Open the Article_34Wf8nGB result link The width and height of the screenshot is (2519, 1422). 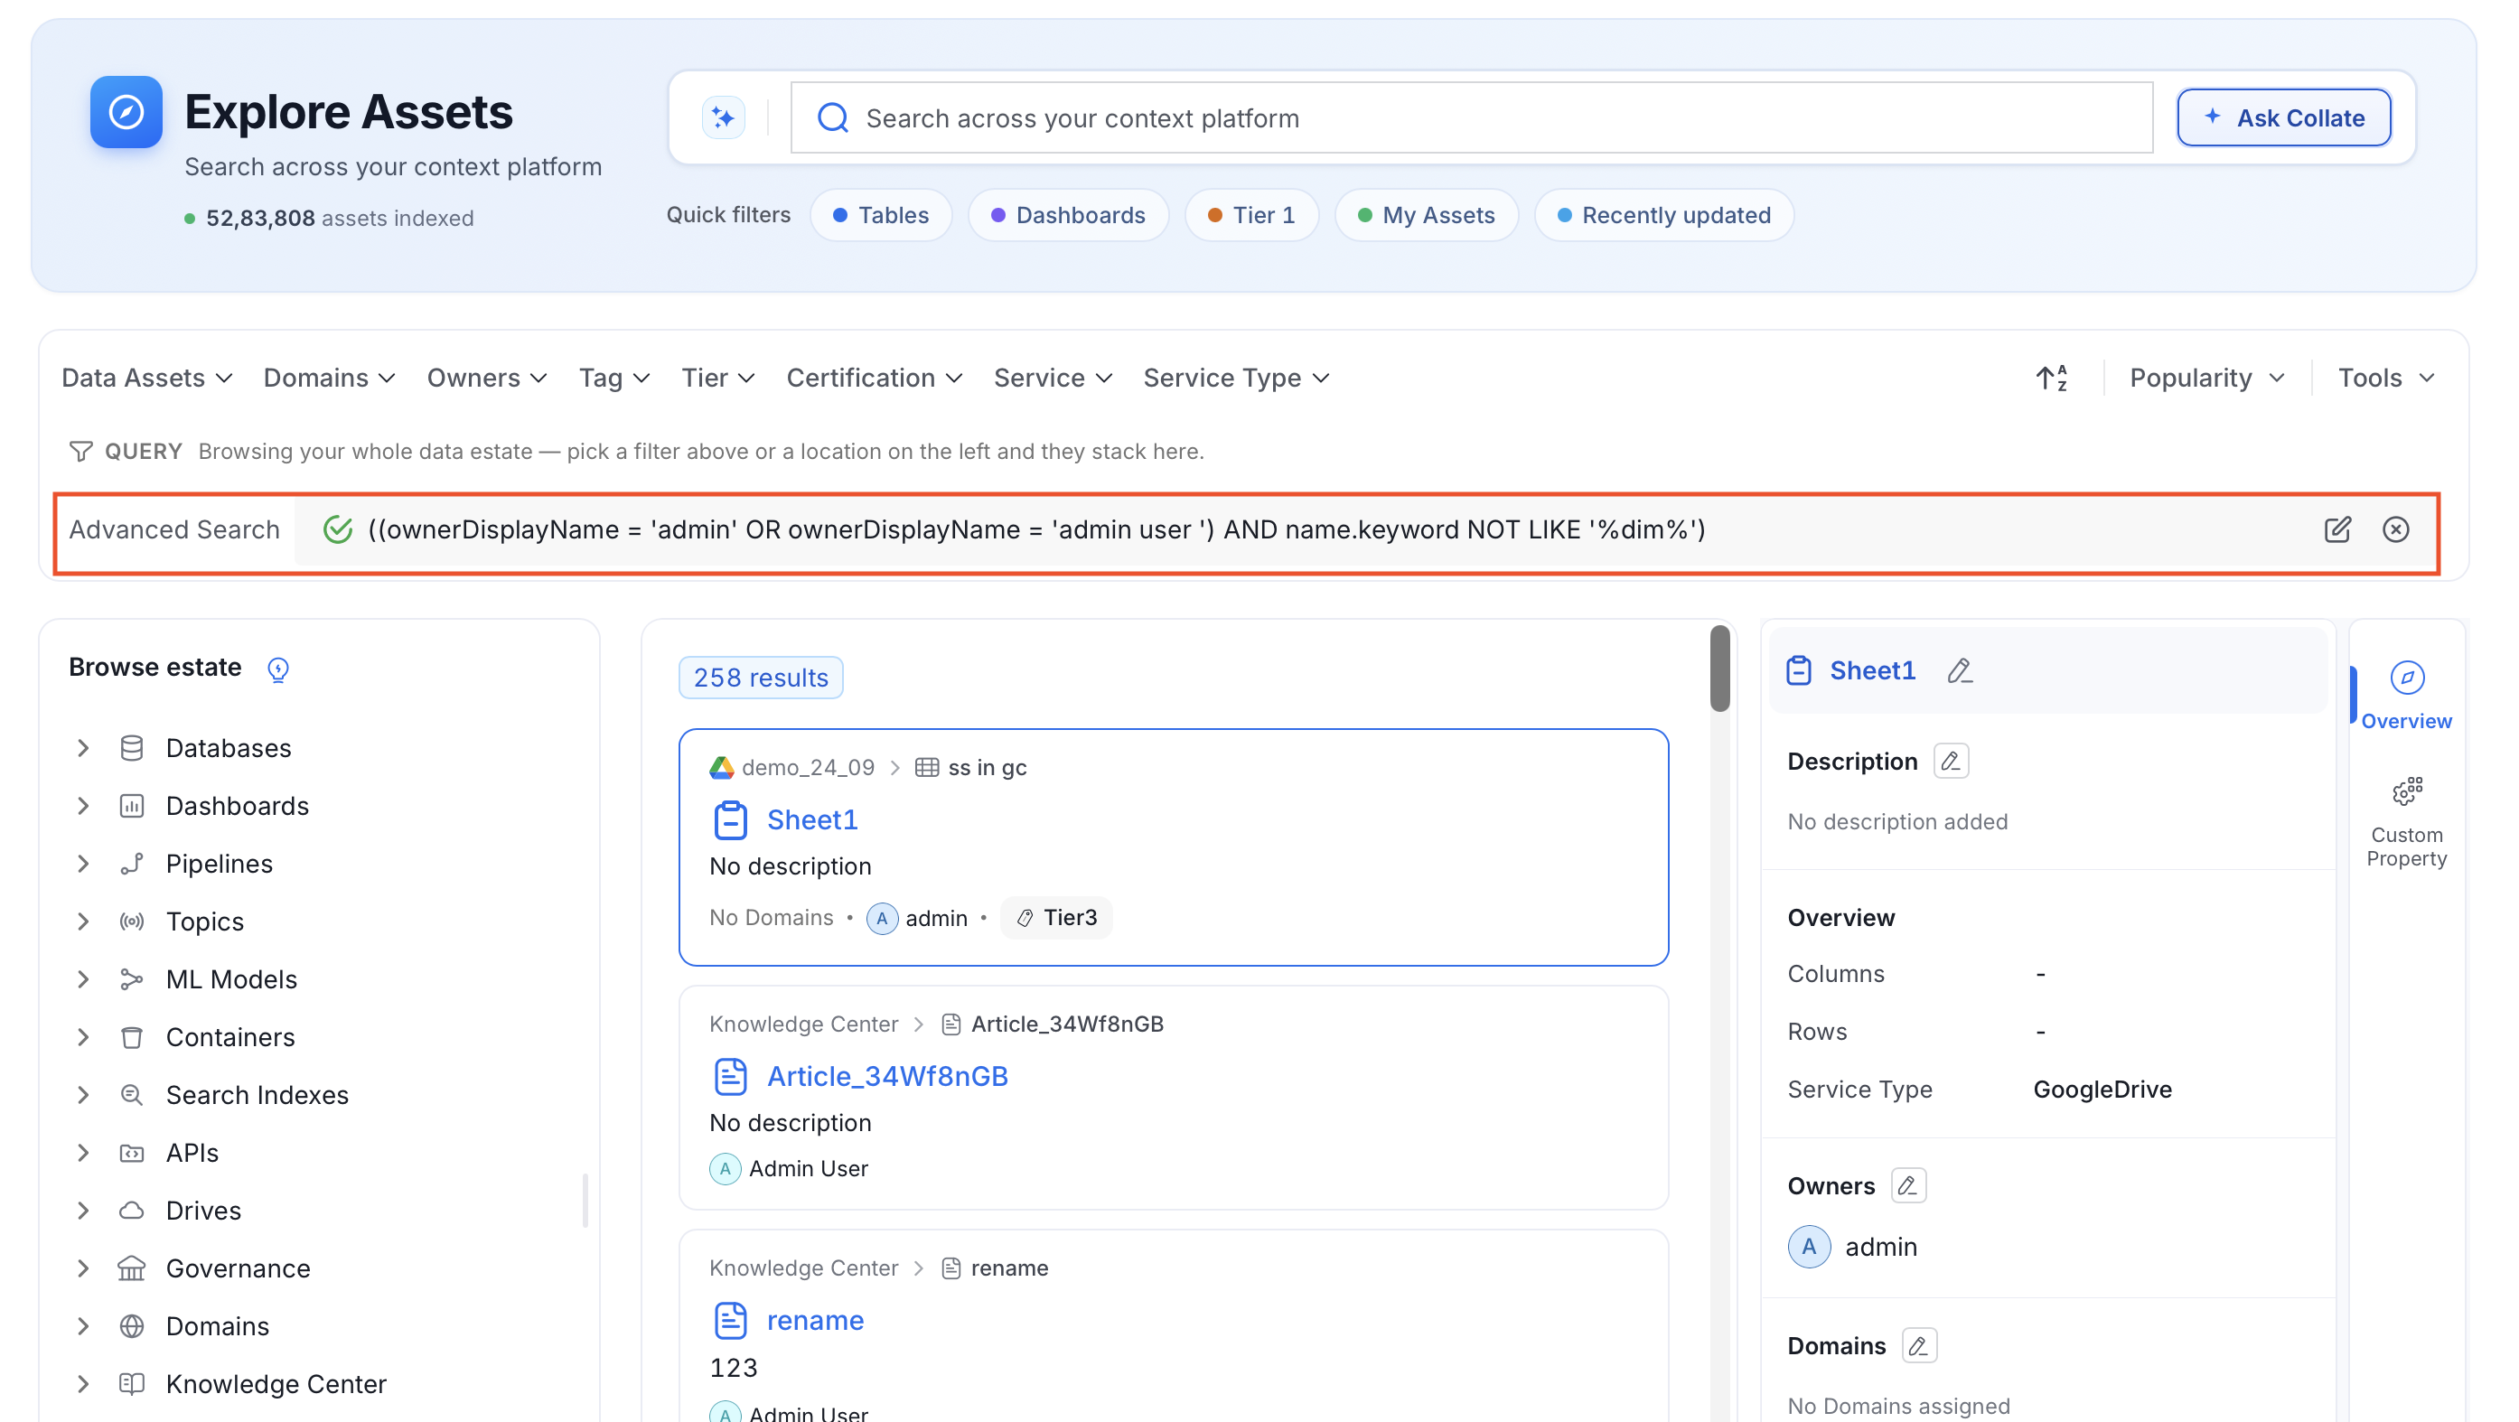point(887,1077)
